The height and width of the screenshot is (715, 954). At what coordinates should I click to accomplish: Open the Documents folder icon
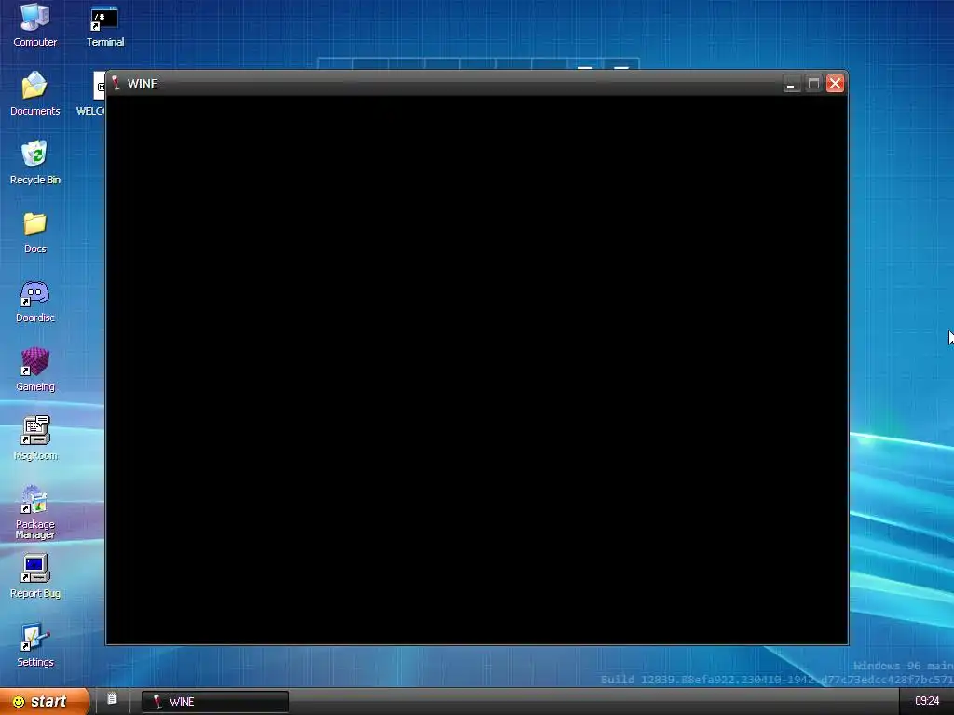point(35,94)
